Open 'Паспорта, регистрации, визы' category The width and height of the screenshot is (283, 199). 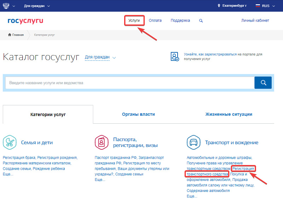(x=135, y=142)
